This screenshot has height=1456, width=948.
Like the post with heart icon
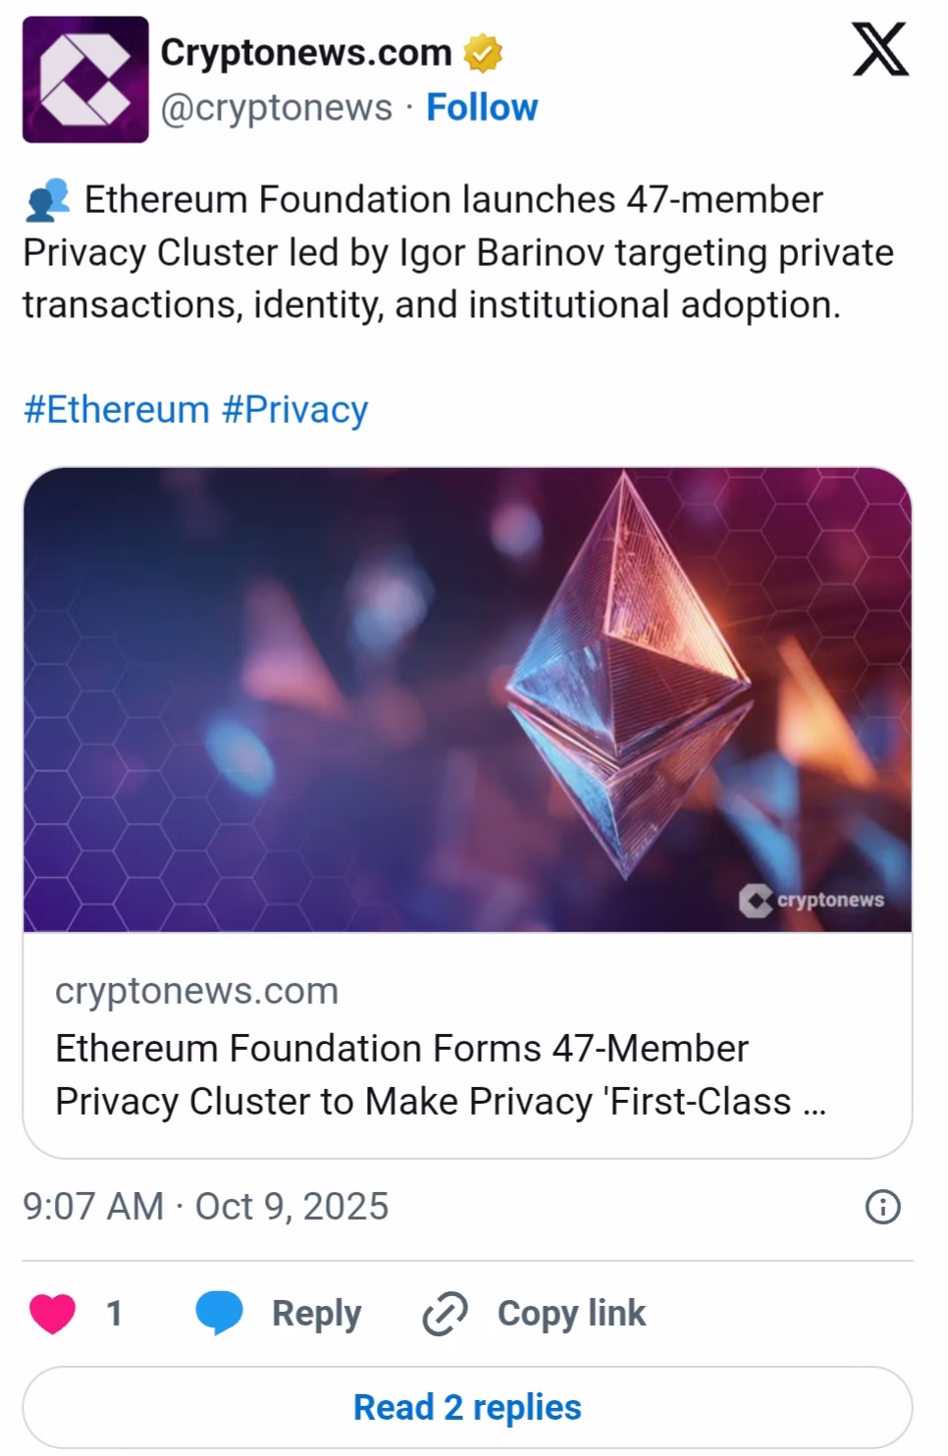click(53, 1314)
